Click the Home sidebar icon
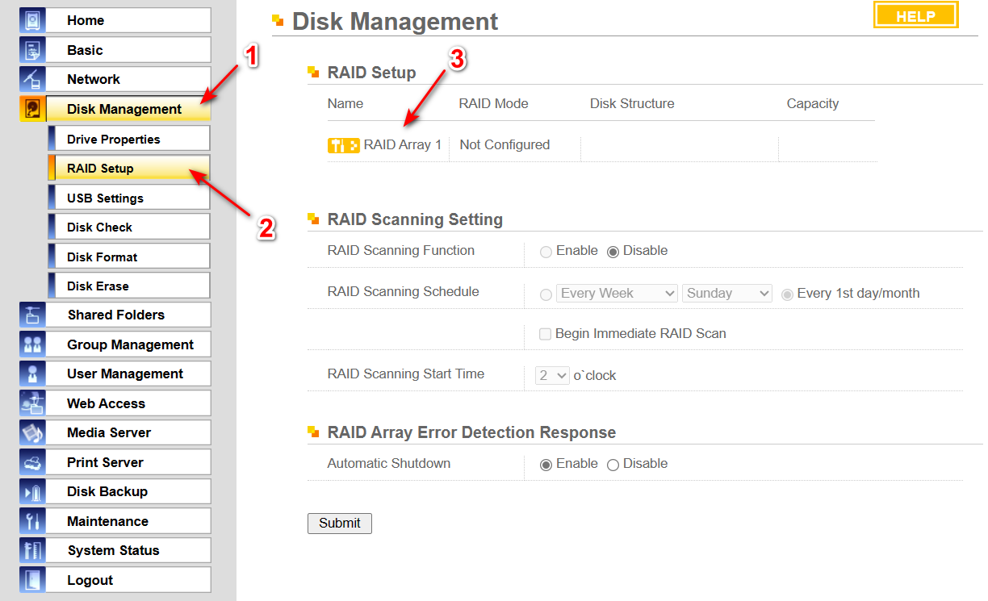The height and width of the screenshot is (601, 988). [31, 19]
